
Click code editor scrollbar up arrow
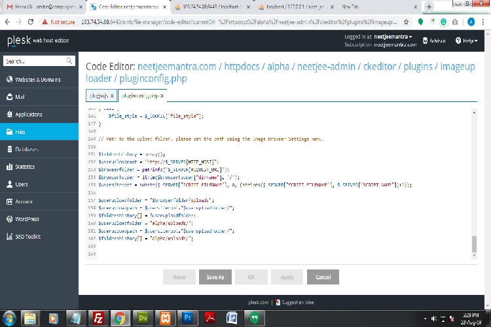click(x=474, y=112)
